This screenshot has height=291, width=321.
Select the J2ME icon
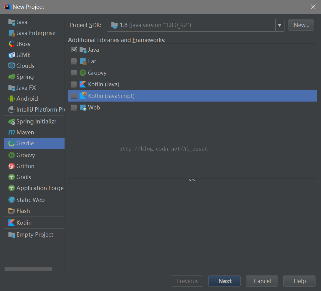tap(12, 55)
